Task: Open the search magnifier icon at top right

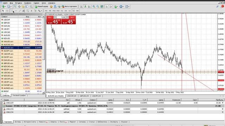Action: pos(218,6)
